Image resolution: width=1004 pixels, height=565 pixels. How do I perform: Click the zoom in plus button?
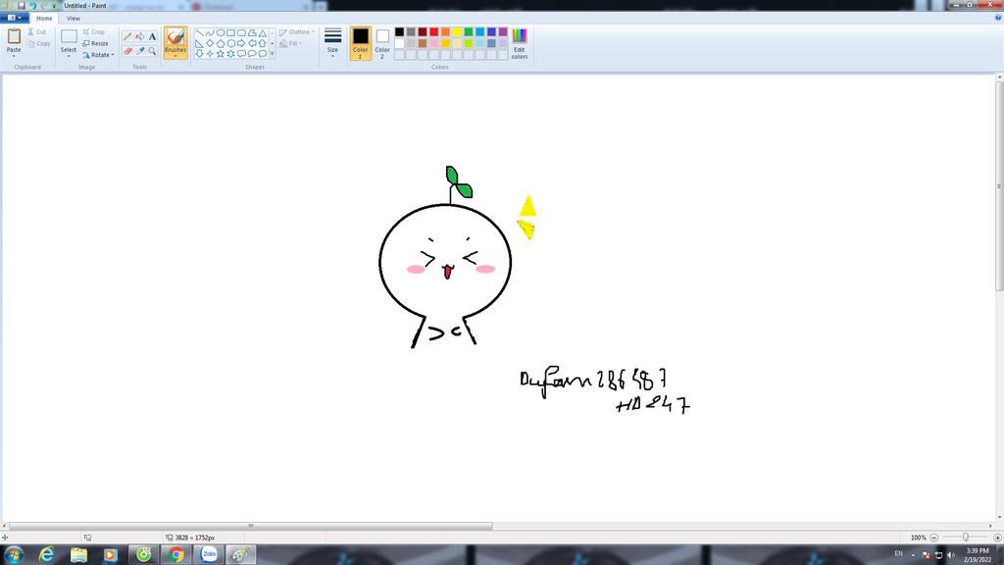click(x=997, y=538)
